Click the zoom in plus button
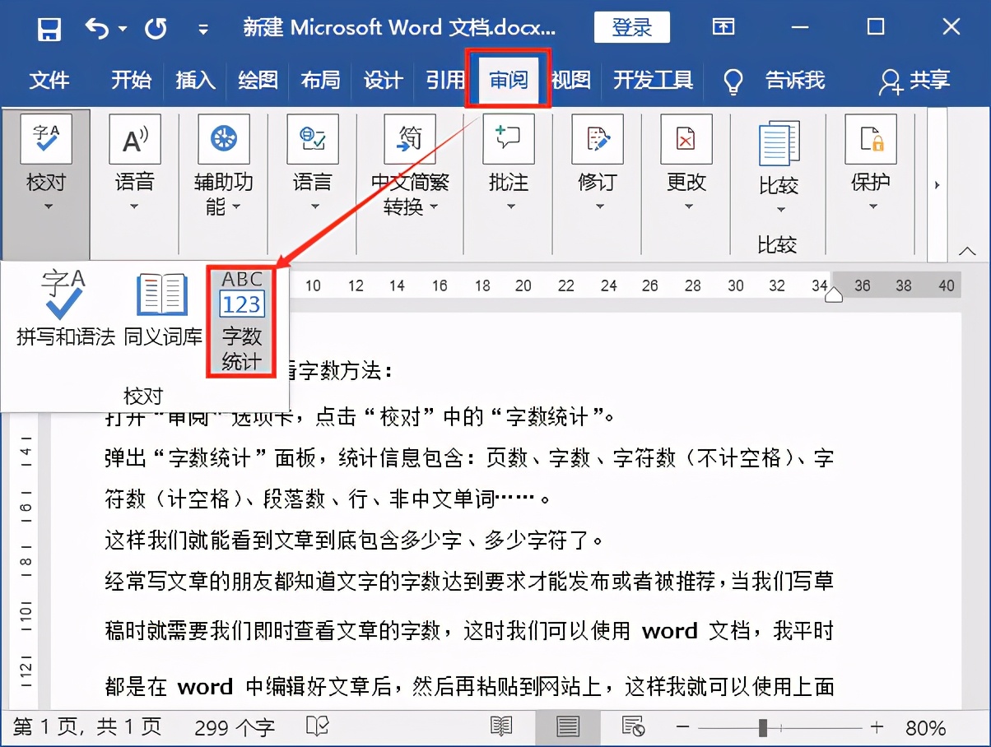The height and width of the screenshot is (747, 991). [x=877, y=727]
